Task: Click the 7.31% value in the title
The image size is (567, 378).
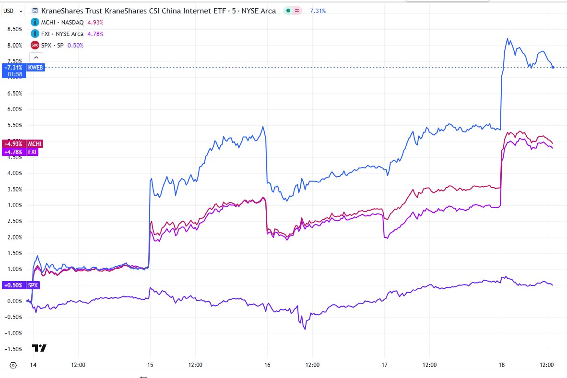Action: point(318,11)
